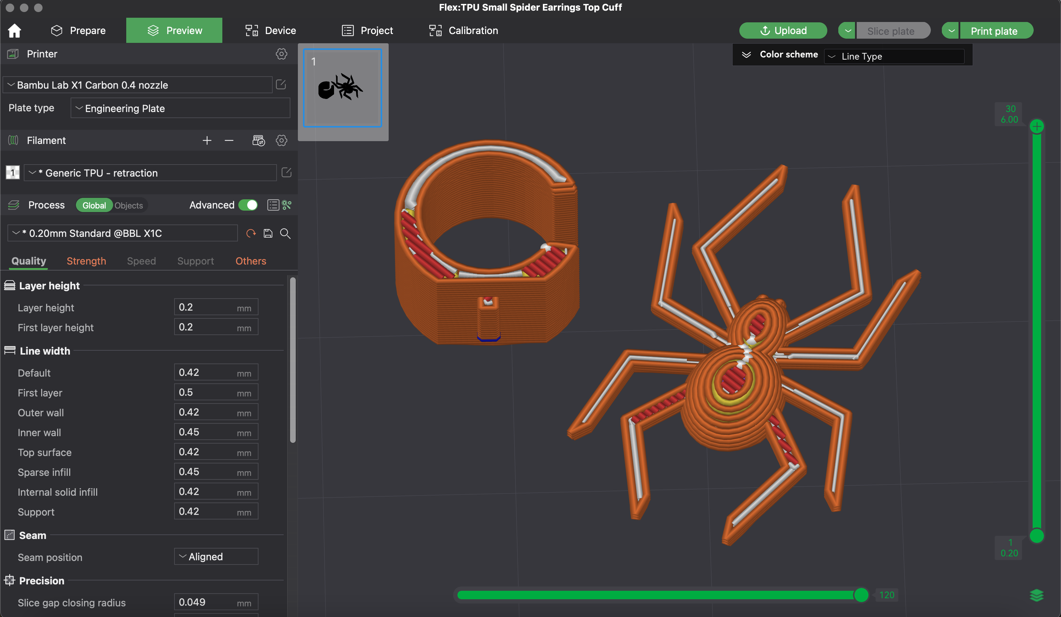Select the Strength tab in Quality panel
1061x617 pixels.
click(x=86, y=261)
